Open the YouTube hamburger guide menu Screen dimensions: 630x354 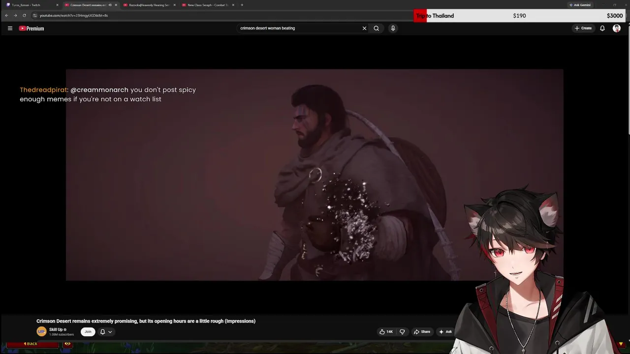tap(10, 29)
